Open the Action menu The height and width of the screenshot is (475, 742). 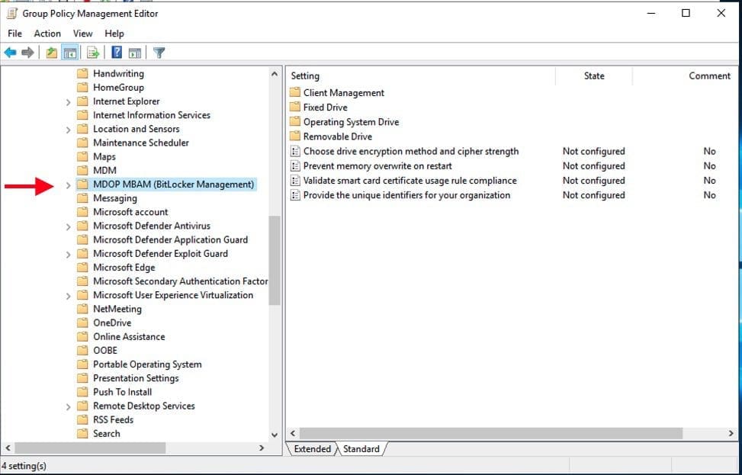point(47,34)
